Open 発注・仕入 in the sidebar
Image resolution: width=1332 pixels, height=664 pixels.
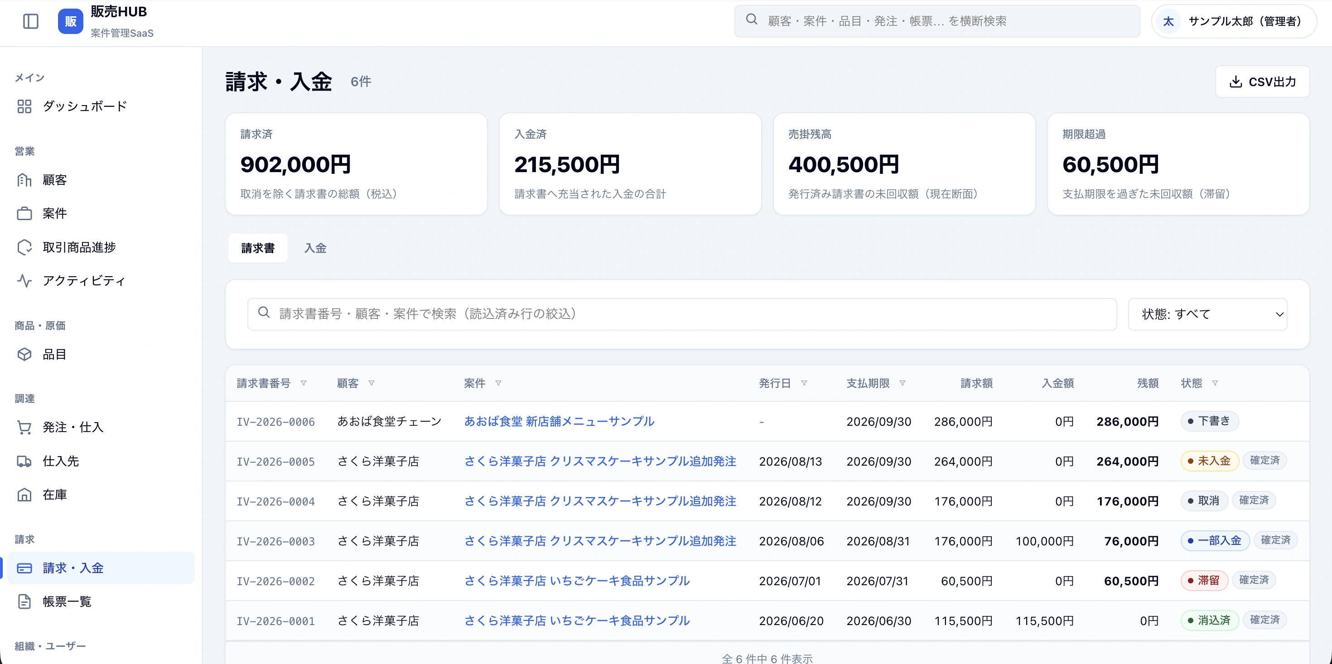click(x=101, y=428)
